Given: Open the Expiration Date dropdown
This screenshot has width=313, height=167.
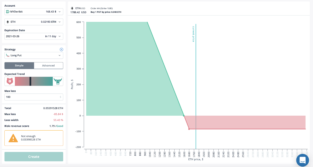Looking at the screenshot, I should [34, 36].
